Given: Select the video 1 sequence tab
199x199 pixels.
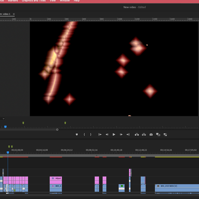Looking at the screenshot, I should (x=5, y=14).
